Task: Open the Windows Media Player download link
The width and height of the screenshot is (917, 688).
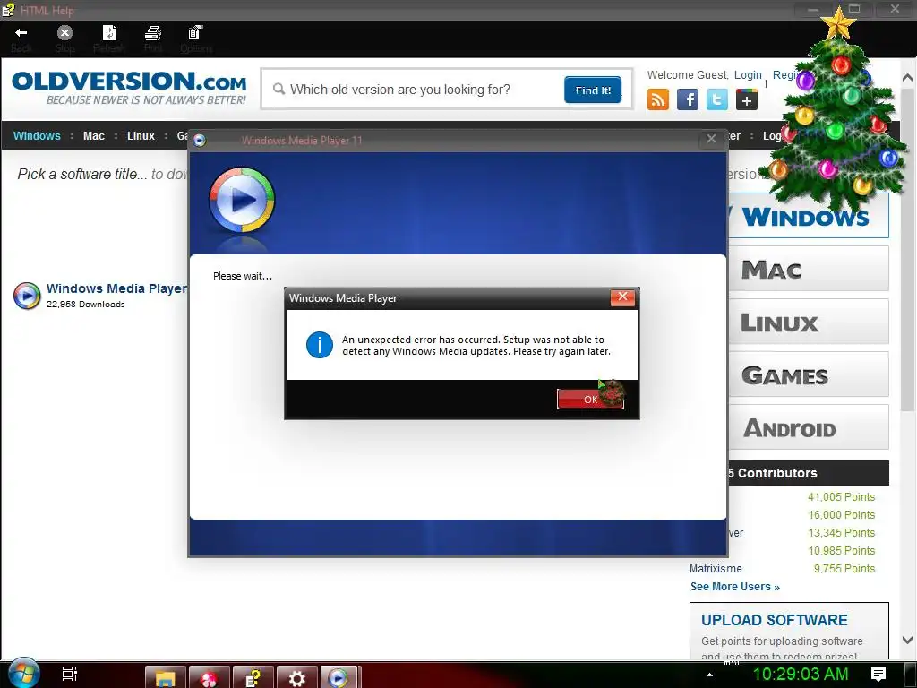Action: tap(117, 288)
